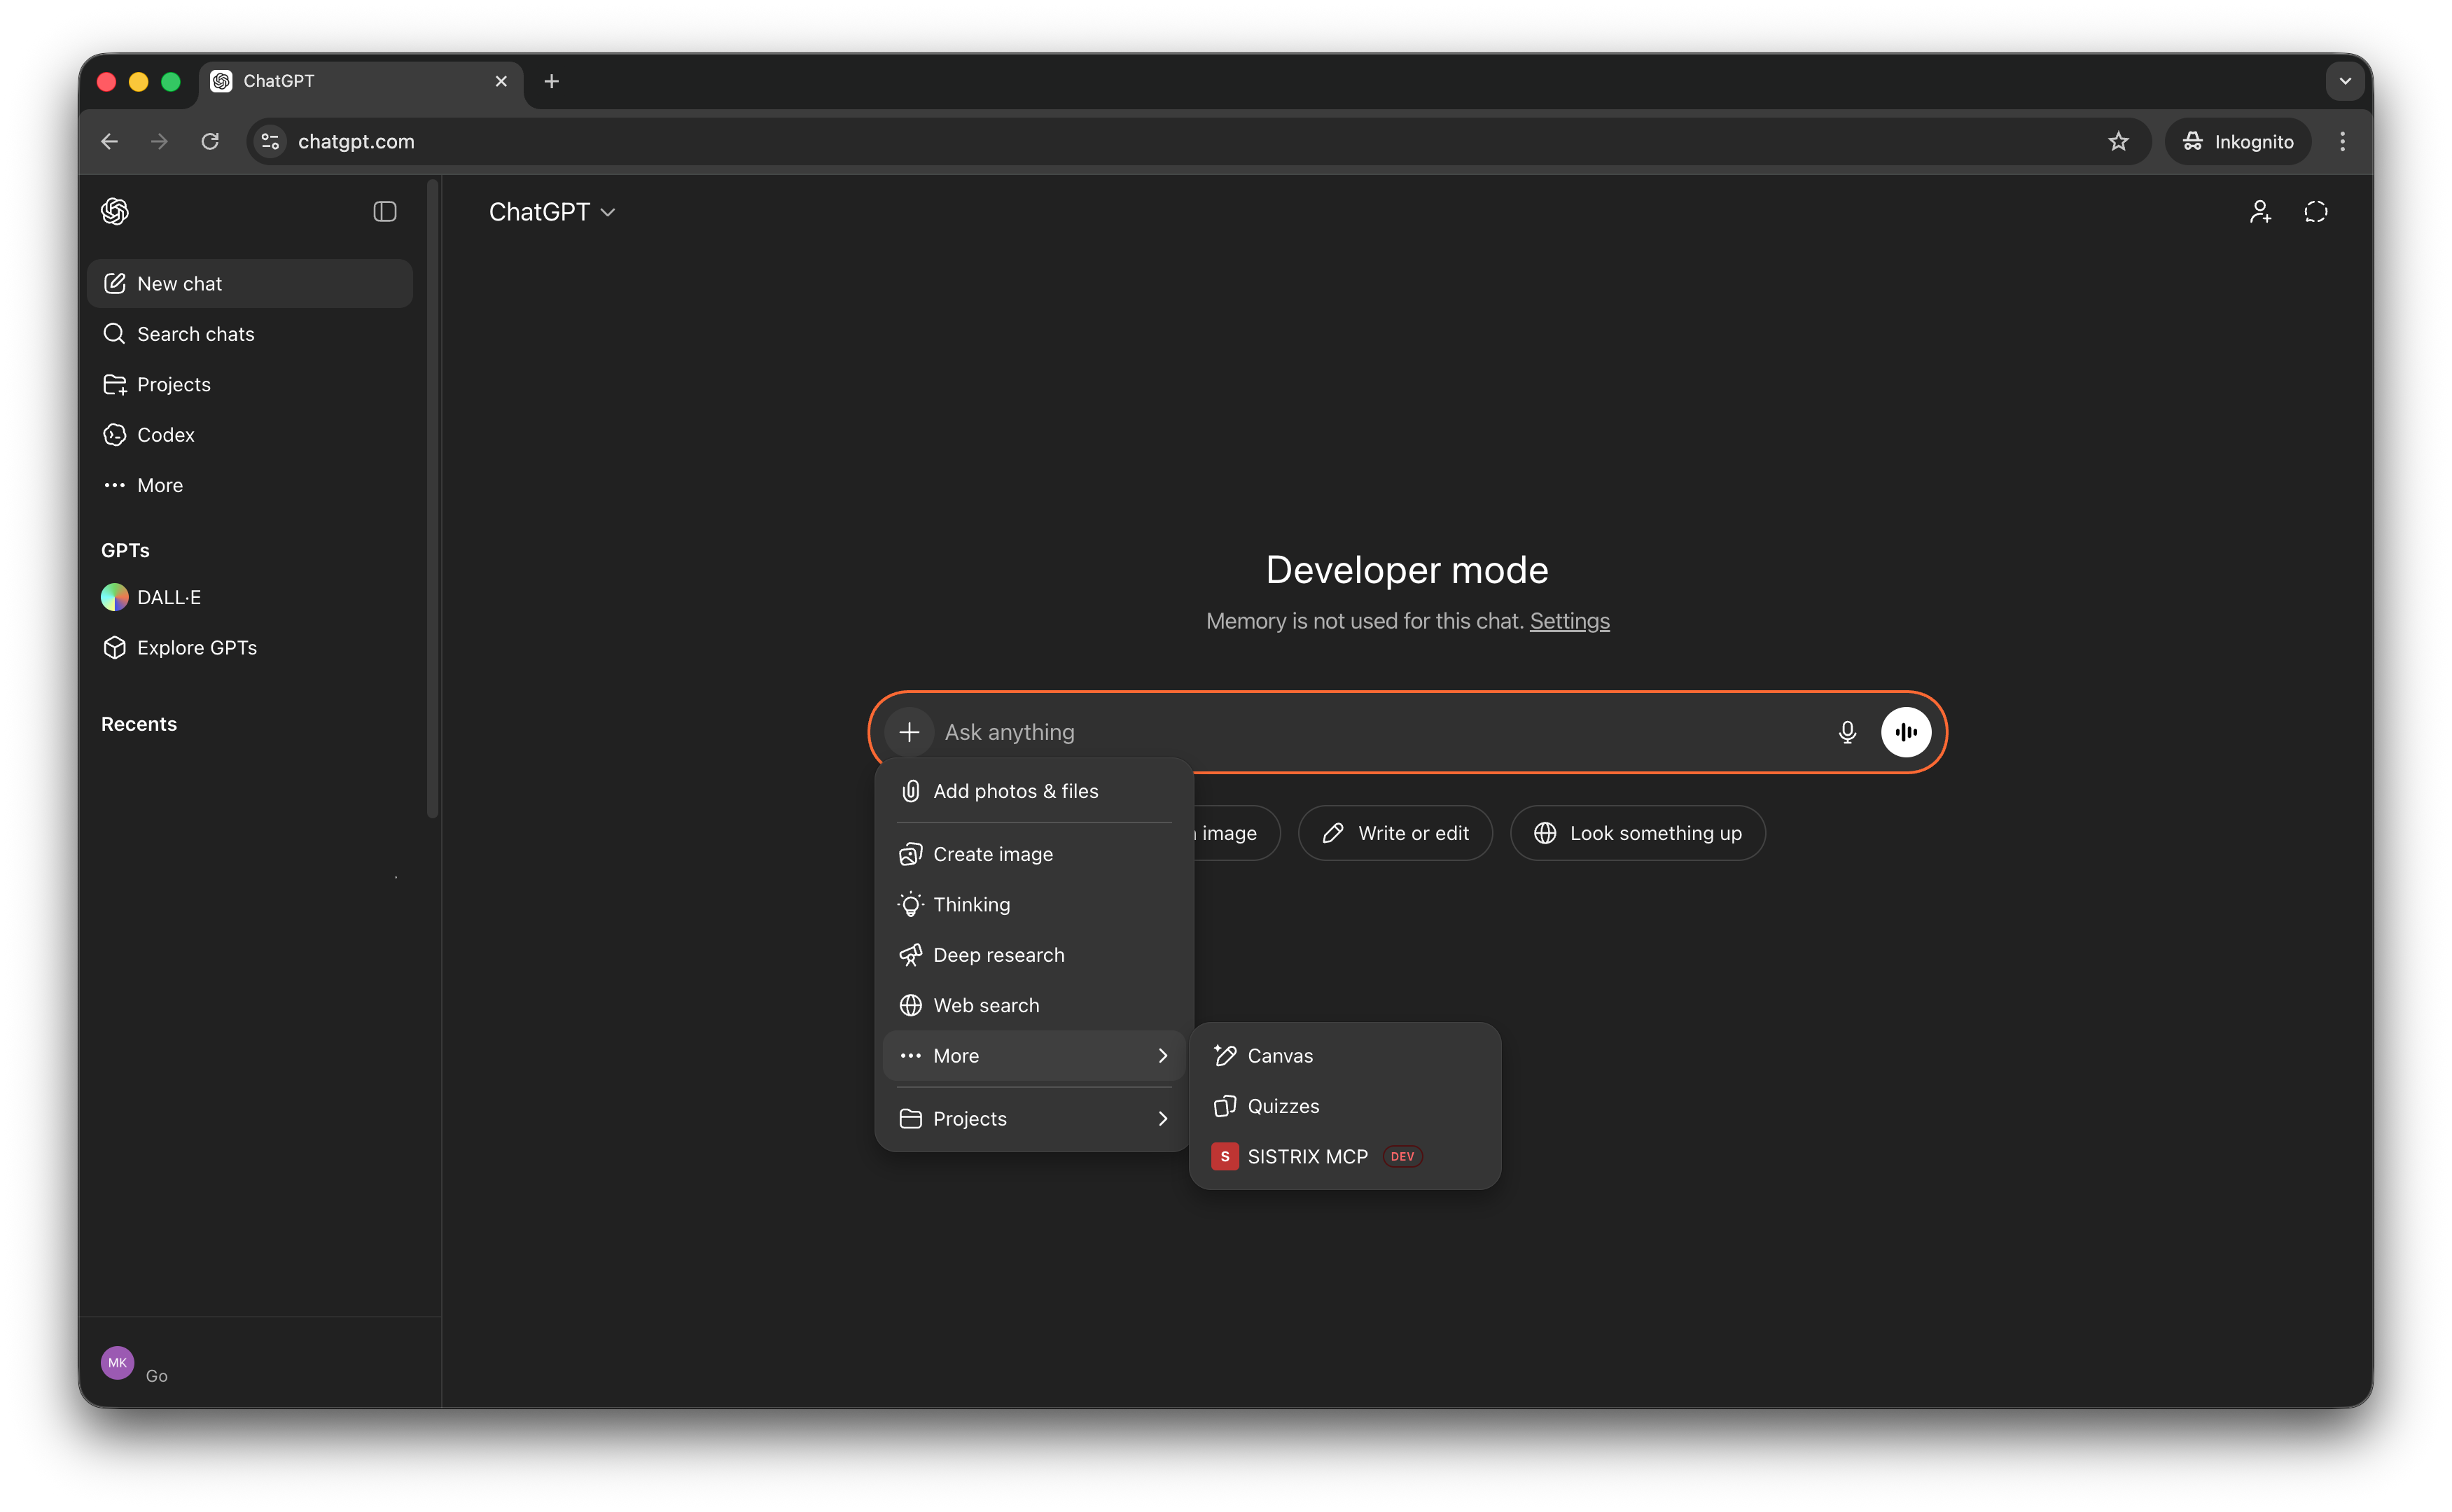
Task: Enable Thinking mode in the menu
Action: [971, 904]
